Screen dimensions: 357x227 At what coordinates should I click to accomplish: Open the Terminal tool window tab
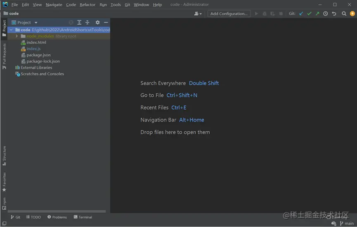click(83, 217)
